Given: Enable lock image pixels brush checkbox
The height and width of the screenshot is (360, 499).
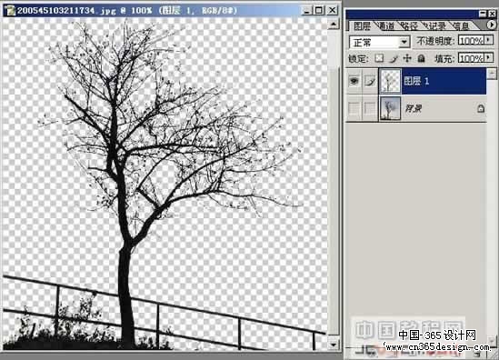Looking at the screenshot, I should pos(394,58).
